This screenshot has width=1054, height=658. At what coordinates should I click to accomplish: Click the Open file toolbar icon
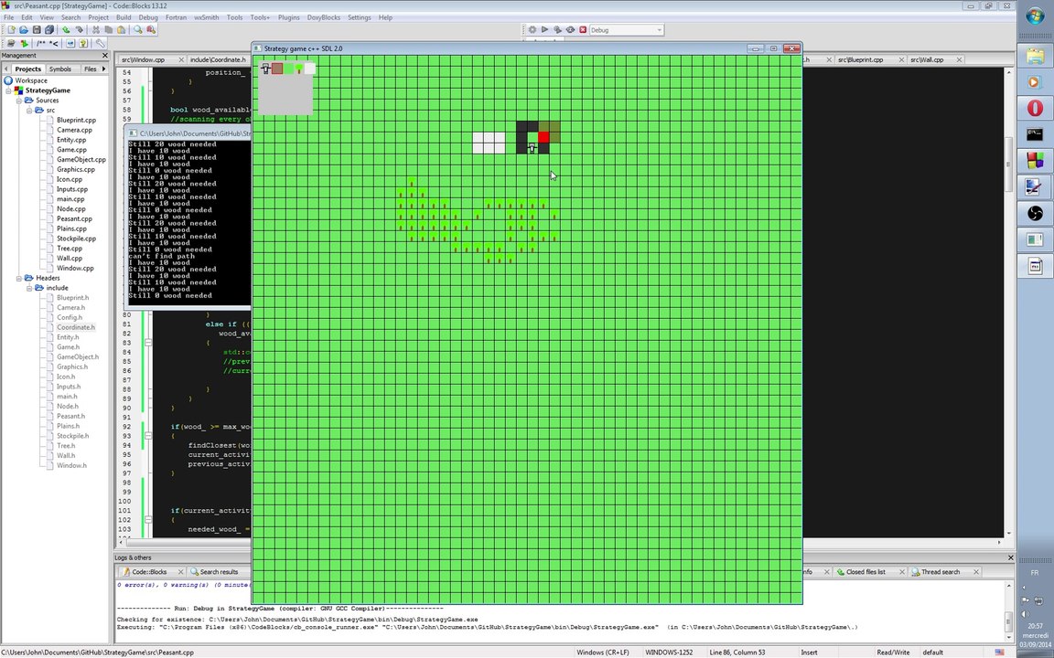24,29
